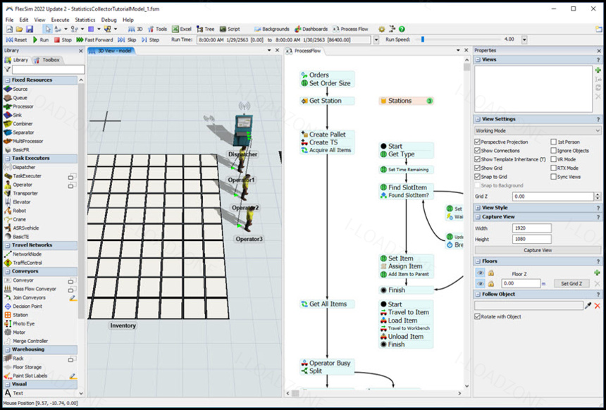Open the Dashboards toolbar button
This screenshot has width=606, height=410.
pyautogui.click(x=311, y=29)
